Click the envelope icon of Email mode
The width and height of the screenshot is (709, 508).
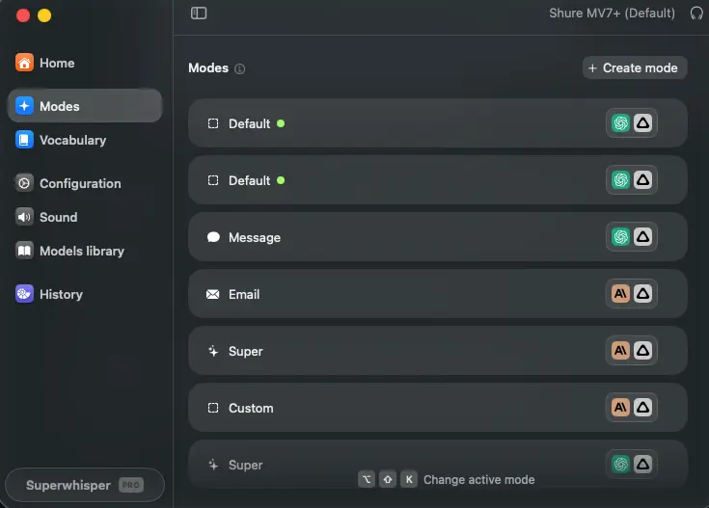[x=213, y=294]
